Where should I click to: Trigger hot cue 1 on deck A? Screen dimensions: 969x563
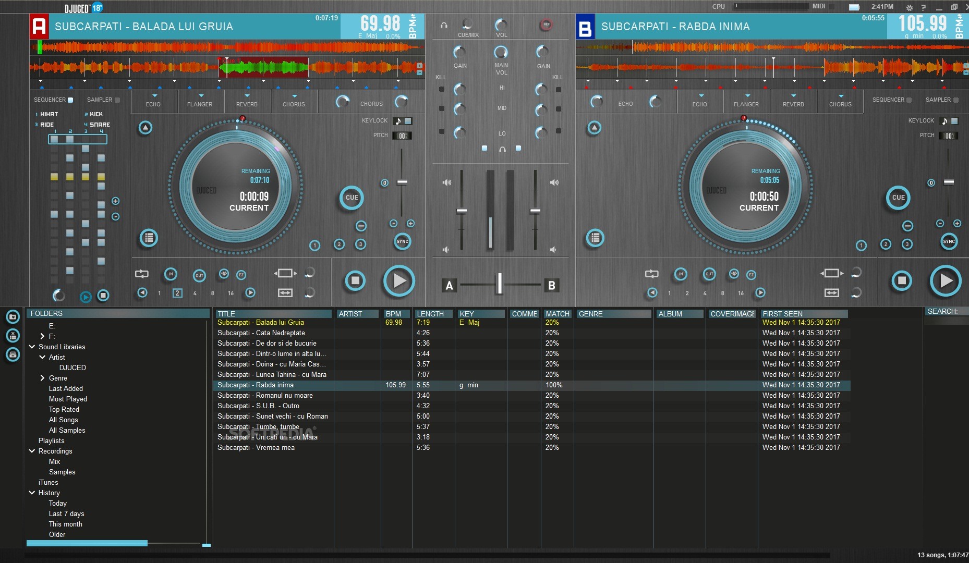click(x=315, y=246)
